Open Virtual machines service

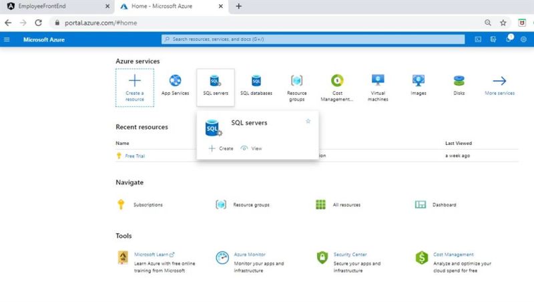378,88
